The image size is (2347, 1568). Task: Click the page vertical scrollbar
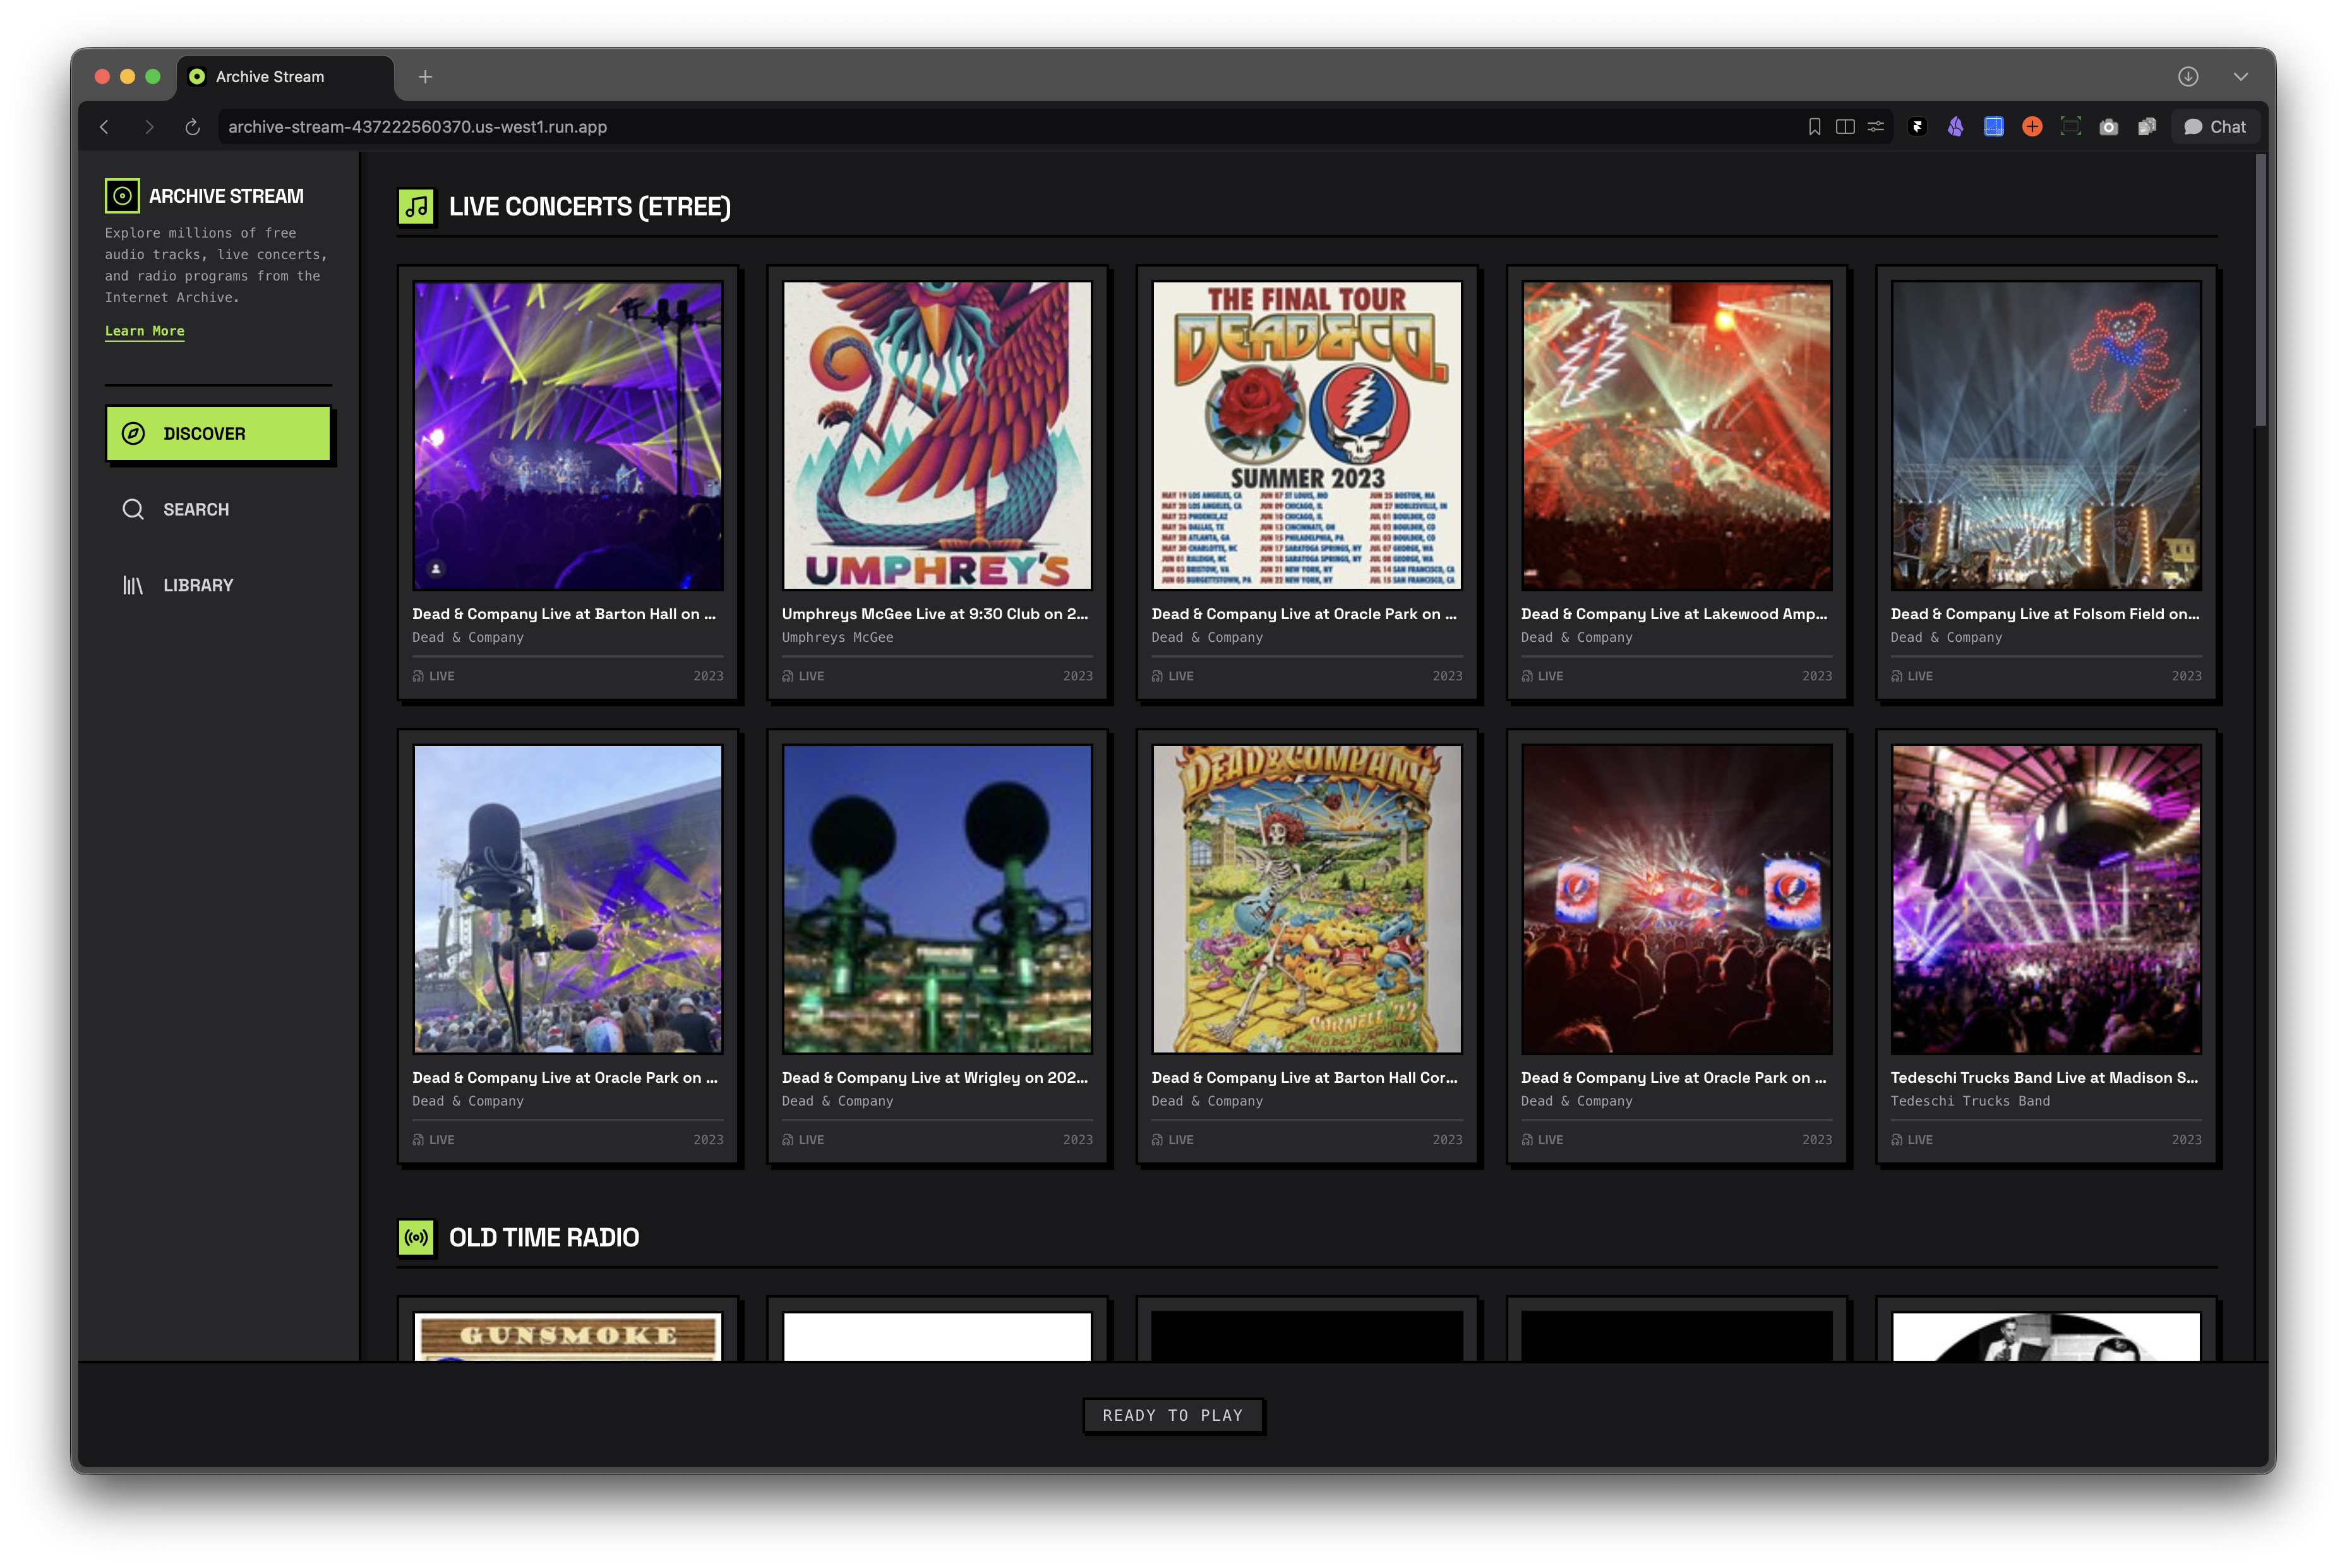click(x=2260, y=290)
